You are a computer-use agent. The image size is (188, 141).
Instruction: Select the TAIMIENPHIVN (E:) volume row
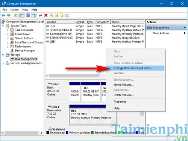[x=95, y=37]
